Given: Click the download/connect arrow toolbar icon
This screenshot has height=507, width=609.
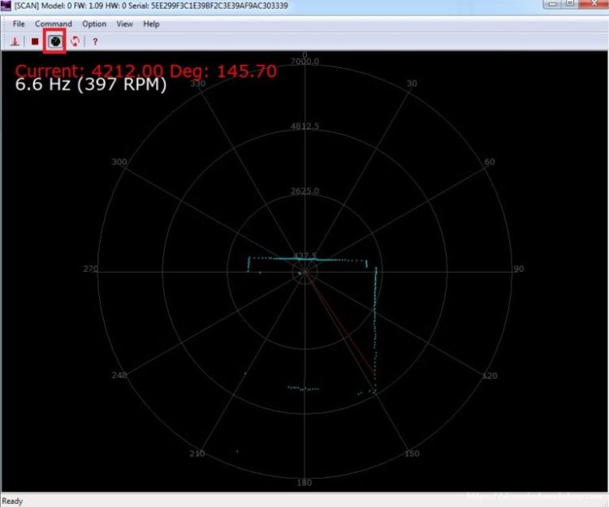Looking at the screenshot, I should pos(15,41).
